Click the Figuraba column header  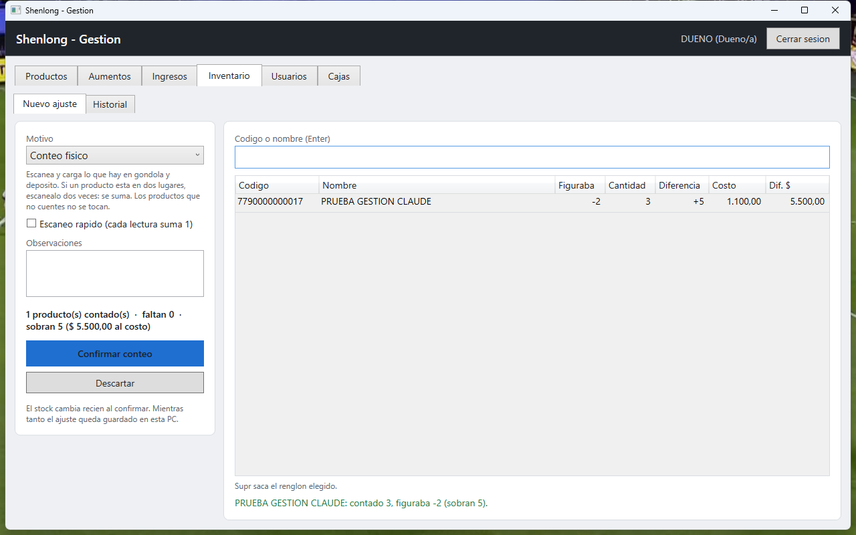580,185
